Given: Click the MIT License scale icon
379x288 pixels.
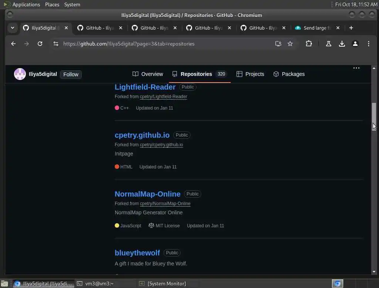Looking at the screenshot, I should pyautogui.click(x=151, y=225).
